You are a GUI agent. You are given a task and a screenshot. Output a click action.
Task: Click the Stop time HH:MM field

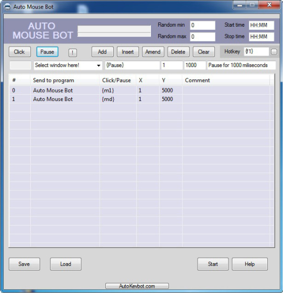click(262, 37)
